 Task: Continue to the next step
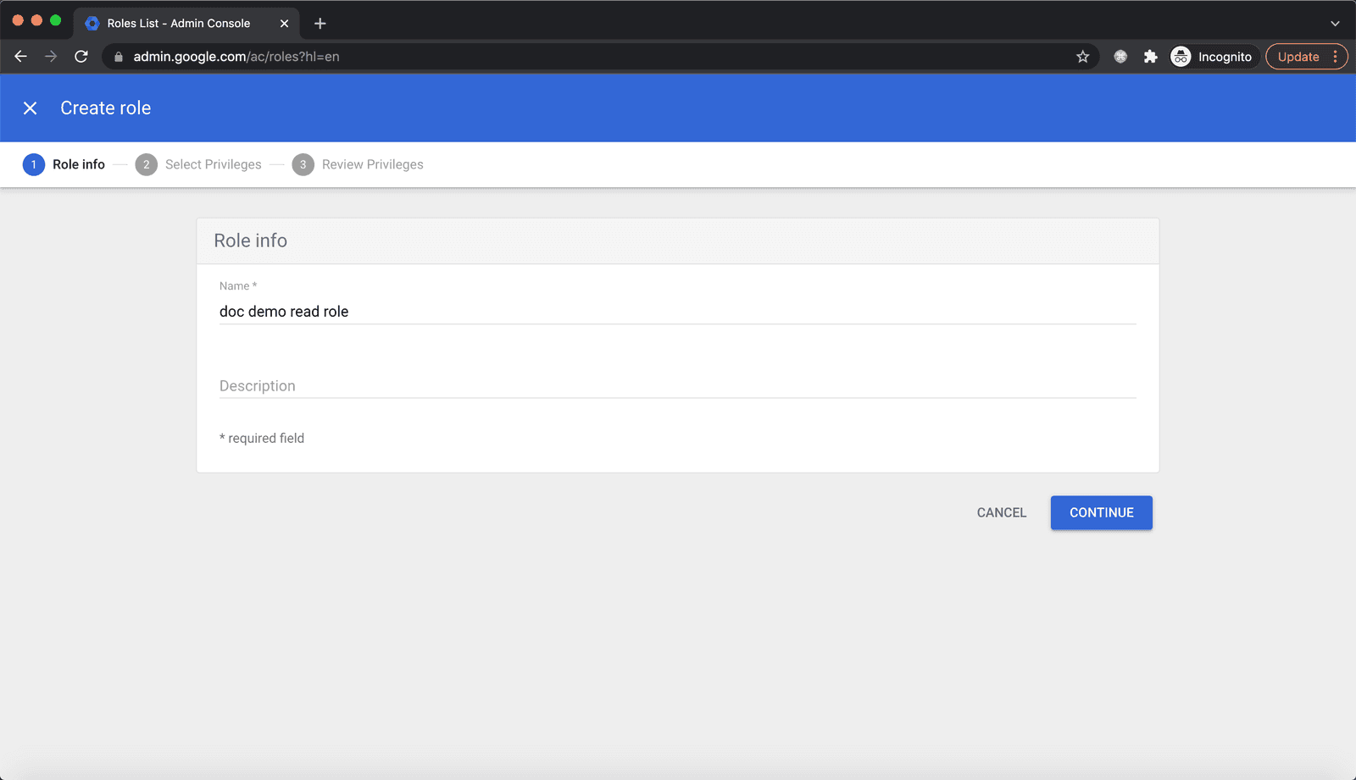(1101, 512)
